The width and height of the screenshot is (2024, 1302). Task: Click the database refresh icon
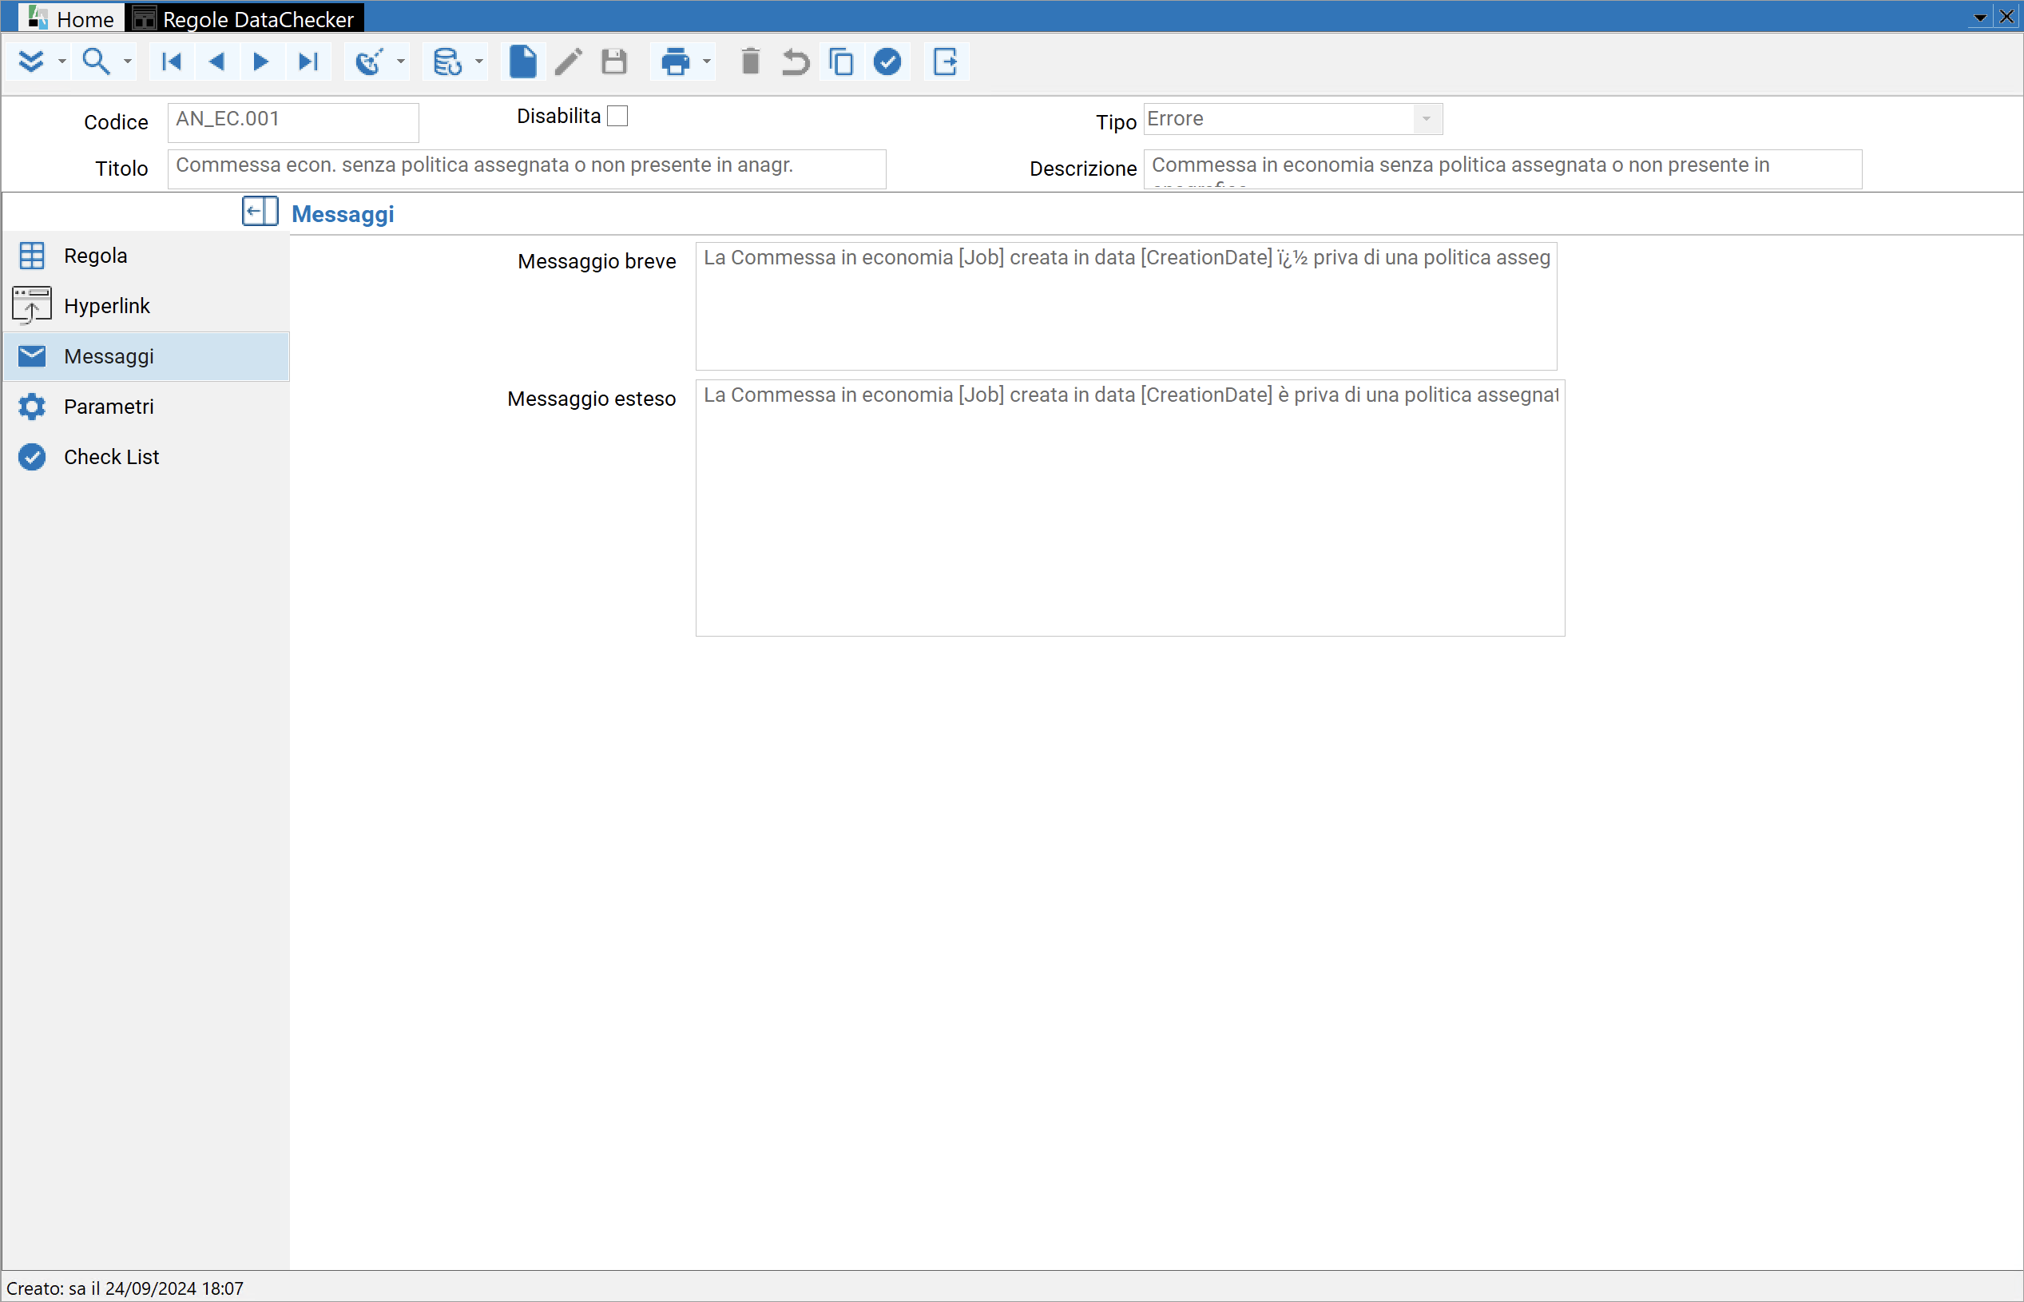click(447, 62)
